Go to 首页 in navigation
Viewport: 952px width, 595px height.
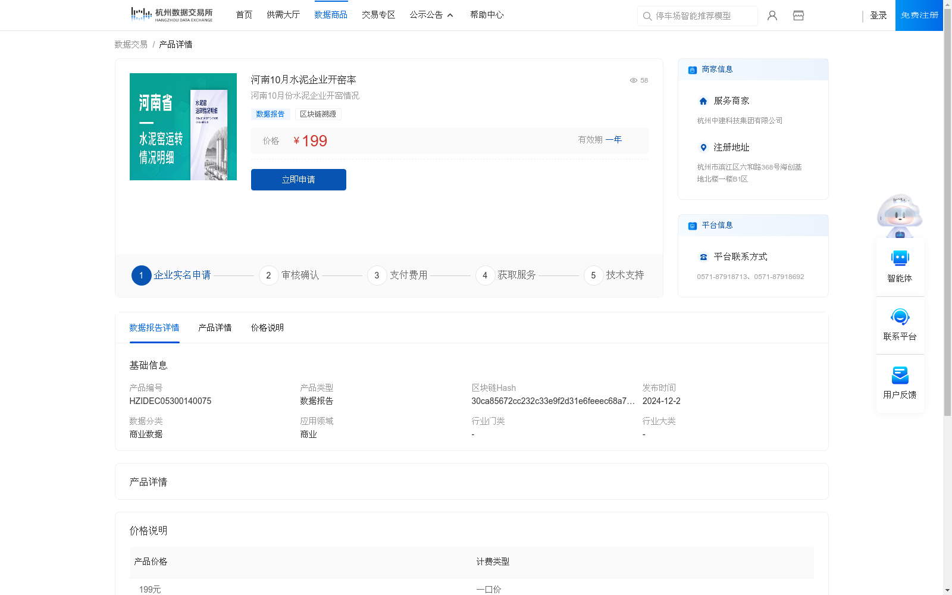[x=244, y=15]
